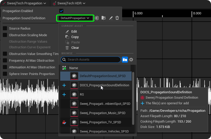This screenshot has height=139, width=211.
Task: Select Sweej_Propagation_Music_SPSD asset
Action: tap(96, 113)
